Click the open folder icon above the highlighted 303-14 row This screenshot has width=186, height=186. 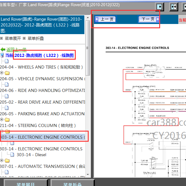(7, 131)
